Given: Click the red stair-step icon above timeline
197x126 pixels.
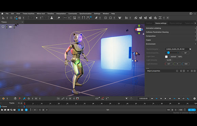Looking at the screenshot, I should [x=103, y=99].
